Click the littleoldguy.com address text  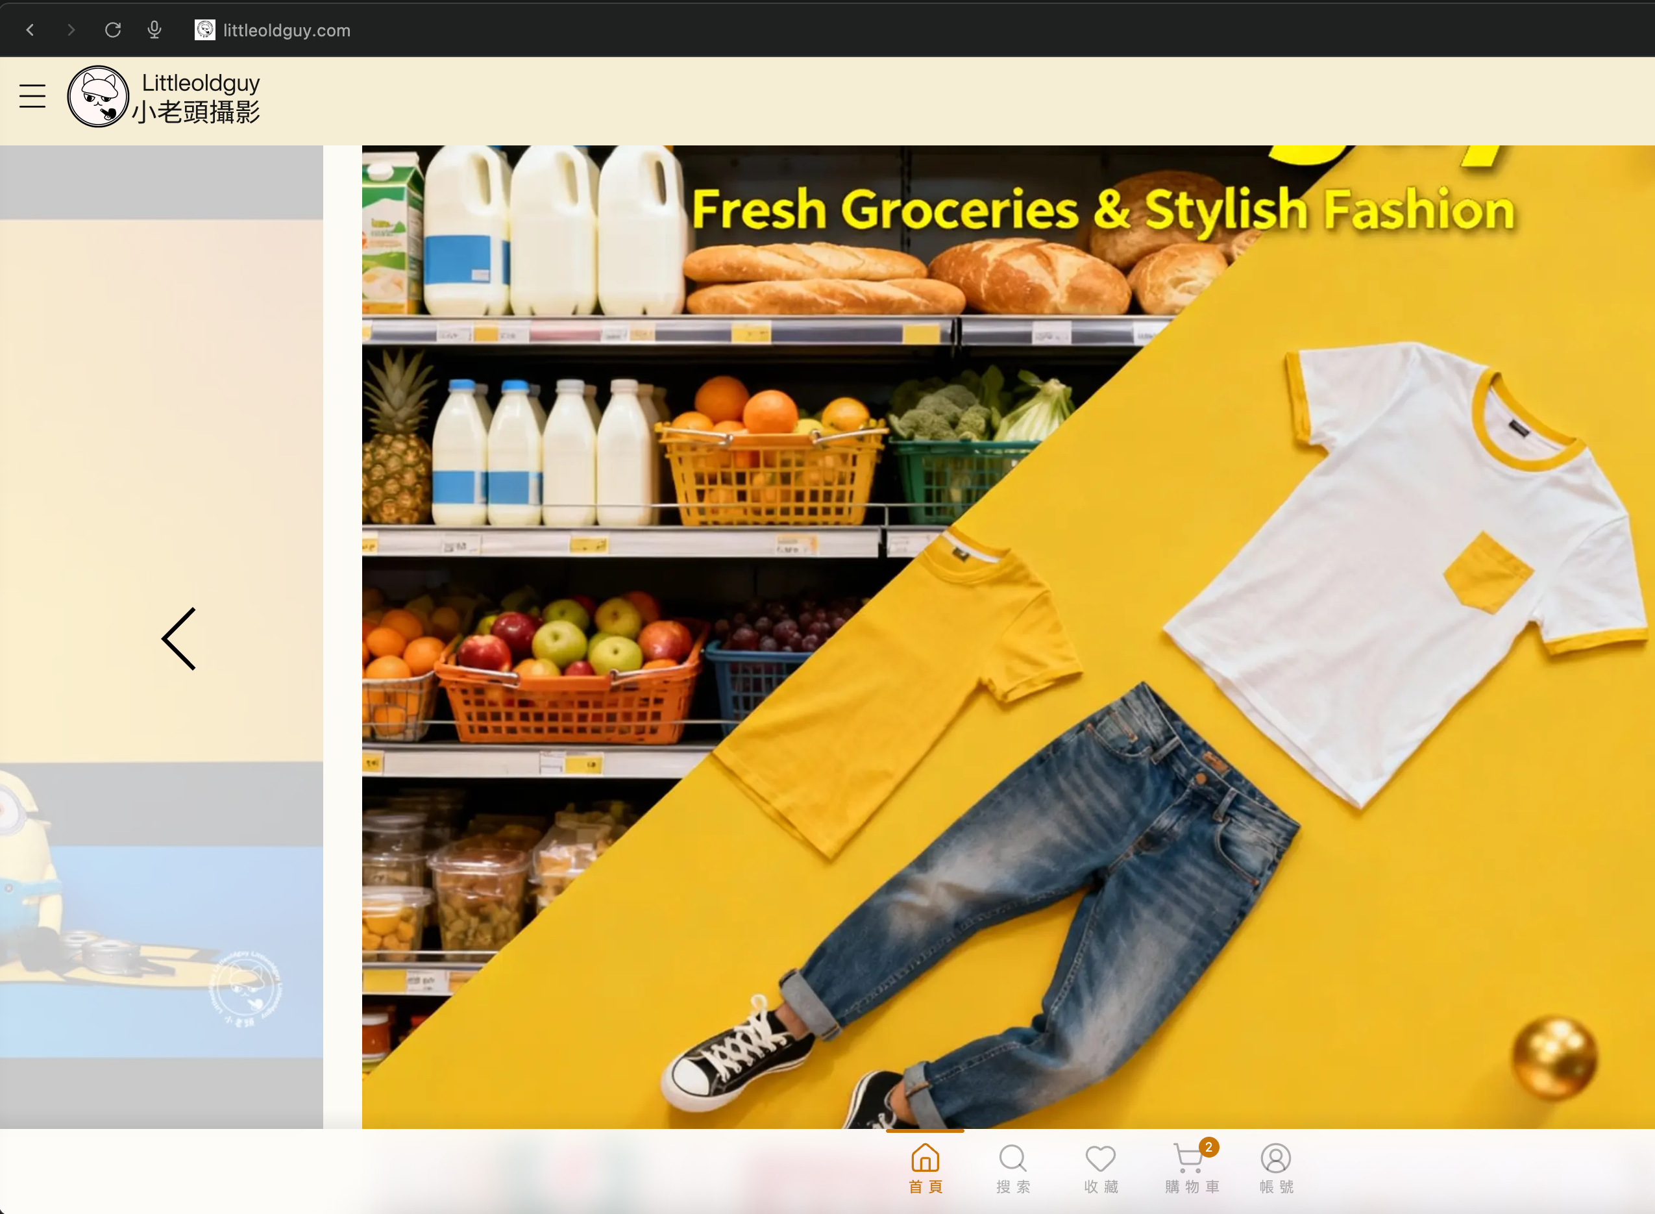click(286, 31)
